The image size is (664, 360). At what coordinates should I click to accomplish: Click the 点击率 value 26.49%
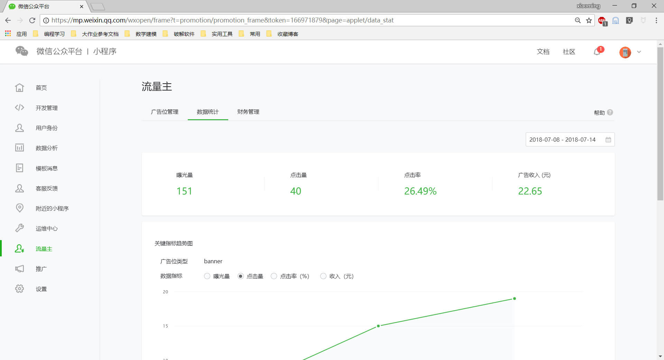coord(420,191)
